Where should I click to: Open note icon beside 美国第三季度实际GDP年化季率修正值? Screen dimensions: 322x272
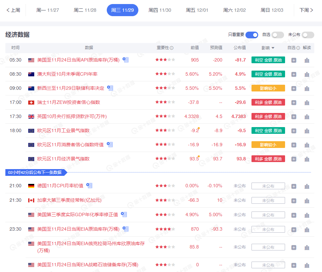124,214
